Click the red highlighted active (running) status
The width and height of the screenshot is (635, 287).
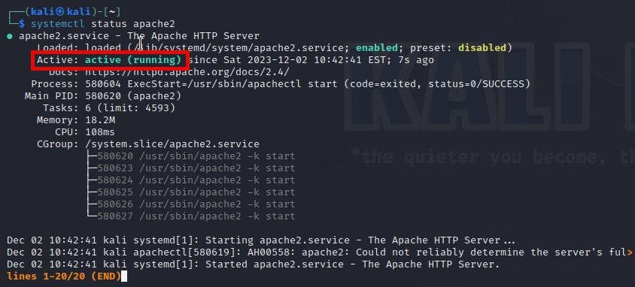coord(109,60)
